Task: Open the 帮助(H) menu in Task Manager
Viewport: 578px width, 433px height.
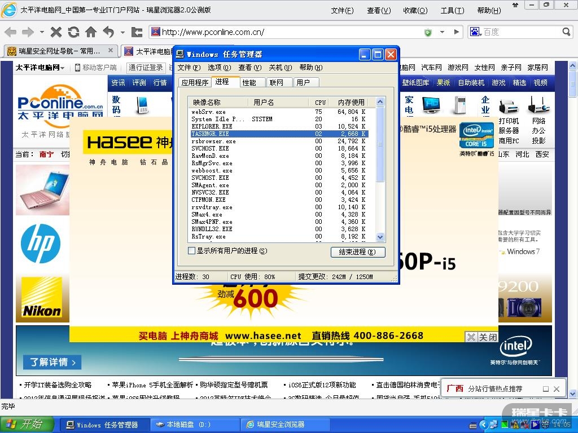Action: [x=311, y=68]
